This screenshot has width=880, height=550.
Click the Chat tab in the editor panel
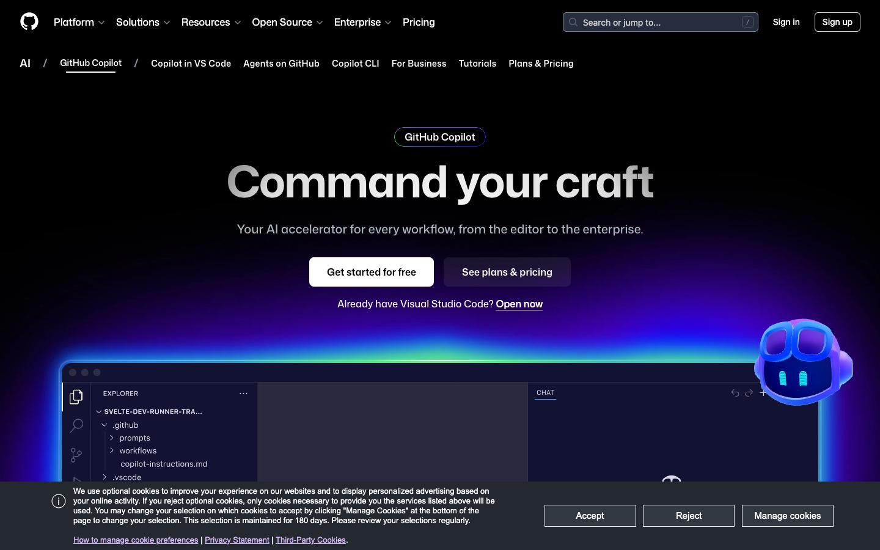pos(545,393)
